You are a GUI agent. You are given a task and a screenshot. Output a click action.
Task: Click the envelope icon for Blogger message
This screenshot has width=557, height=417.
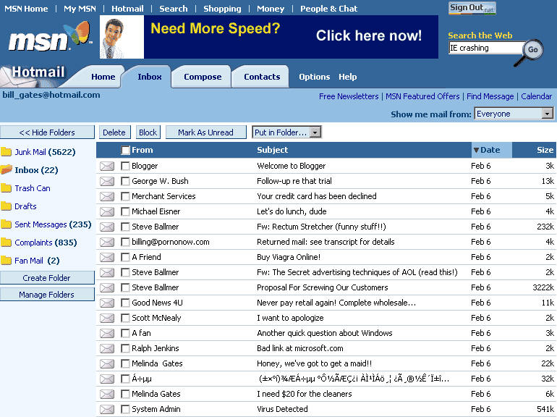coord(107,166)
